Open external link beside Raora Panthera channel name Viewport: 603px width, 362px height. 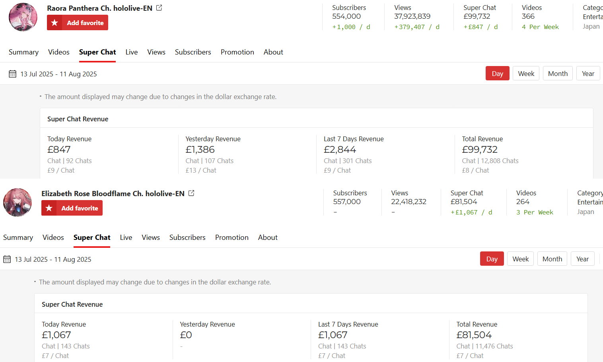pyautogui.click(x=159, y=8)
